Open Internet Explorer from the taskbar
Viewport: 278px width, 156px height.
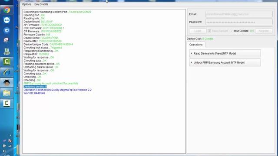[x=7, y=72]
